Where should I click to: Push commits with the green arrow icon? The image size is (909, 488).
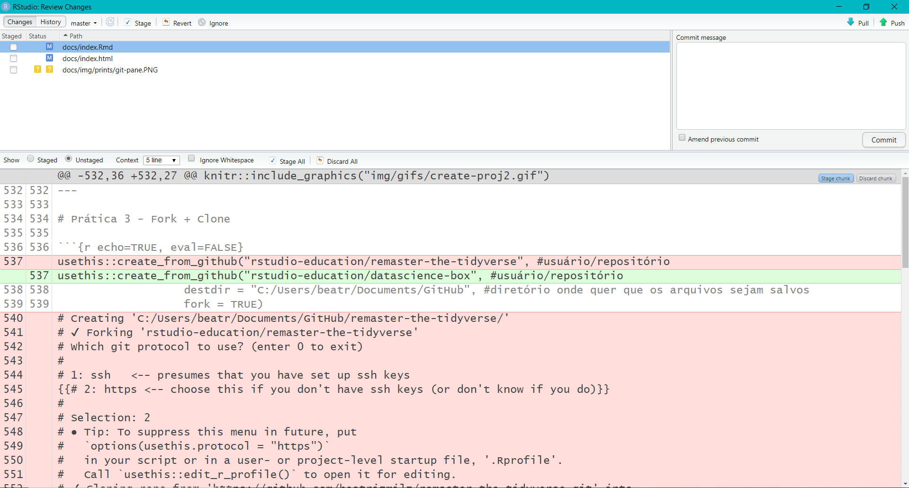tap(883, 22)
